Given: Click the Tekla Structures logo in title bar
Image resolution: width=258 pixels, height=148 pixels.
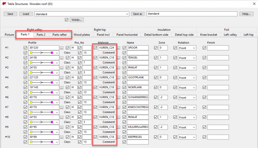Looking at the screenshot, I should coord(4,4).
